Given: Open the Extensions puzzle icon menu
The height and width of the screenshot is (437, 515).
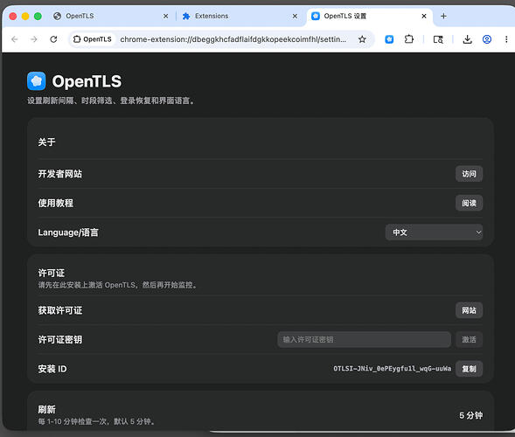Looking at the screenshot, I should (x=409, y=39).
